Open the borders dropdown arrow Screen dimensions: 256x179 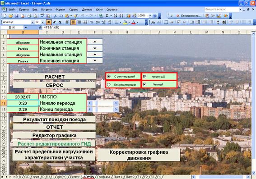point(121,22)
